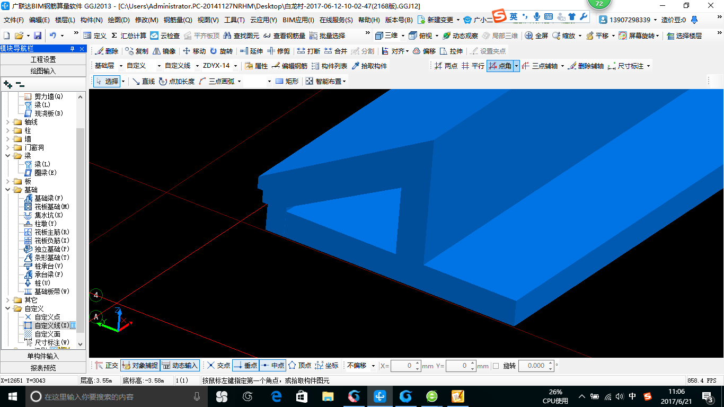Click 编辑钢筋 edit rebar
The image size is (724, 407).
(x=289, y=66)
